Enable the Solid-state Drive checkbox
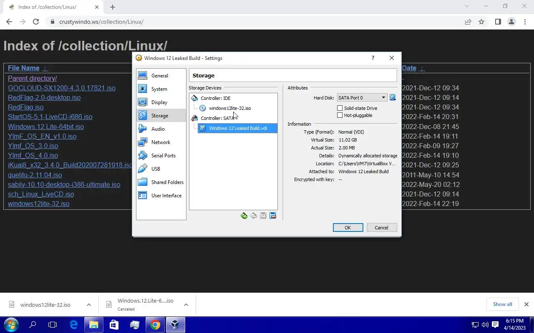 pos(340,108)
